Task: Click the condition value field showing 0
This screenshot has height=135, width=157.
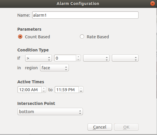Action: (65, 58)
